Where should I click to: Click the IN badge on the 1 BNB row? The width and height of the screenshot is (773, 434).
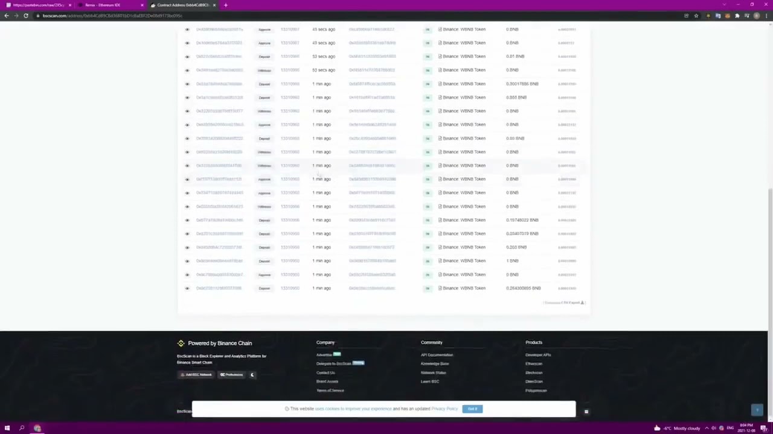click(428, 261)
